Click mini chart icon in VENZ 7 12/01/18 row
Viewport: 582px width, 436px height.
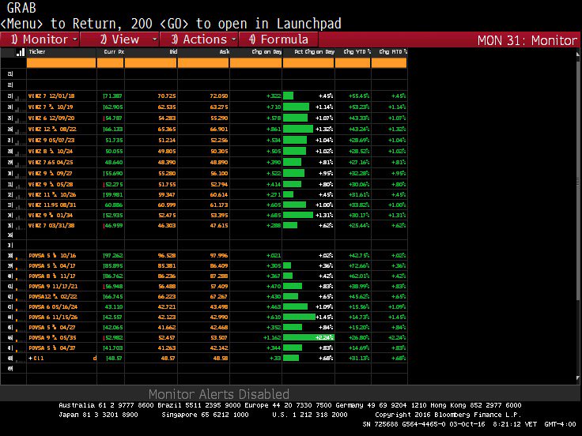tap(20, 96)
